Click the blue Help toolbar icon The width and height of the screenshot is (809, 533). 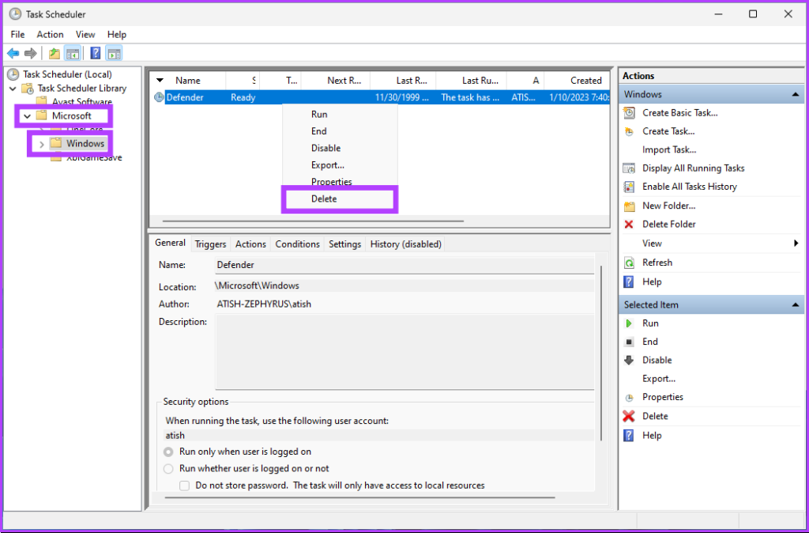click(95, 54)
